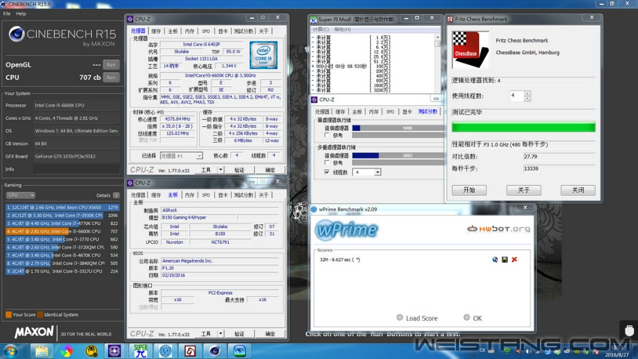Click the green Wi-Fi tray icon

(x=507, y=351)
